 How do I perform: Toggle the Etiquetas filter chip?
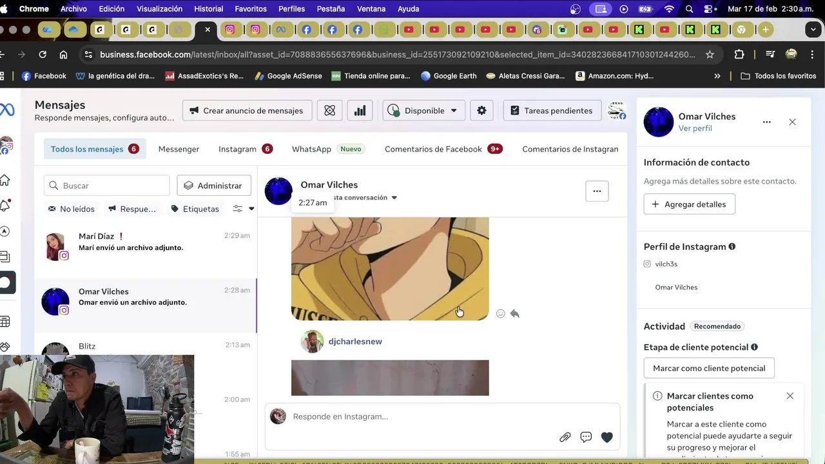(195, 209)
